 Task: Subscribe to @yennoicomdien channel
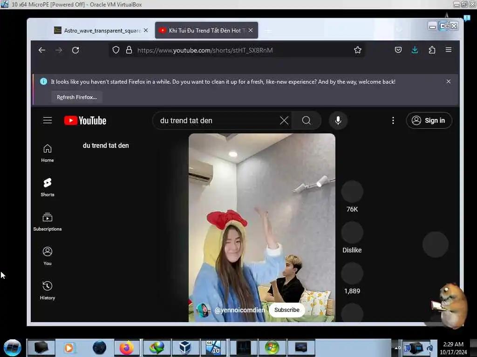click(286, 310)
